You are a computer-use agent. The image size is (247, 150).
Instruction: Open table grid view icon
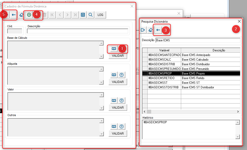[83, 15]
